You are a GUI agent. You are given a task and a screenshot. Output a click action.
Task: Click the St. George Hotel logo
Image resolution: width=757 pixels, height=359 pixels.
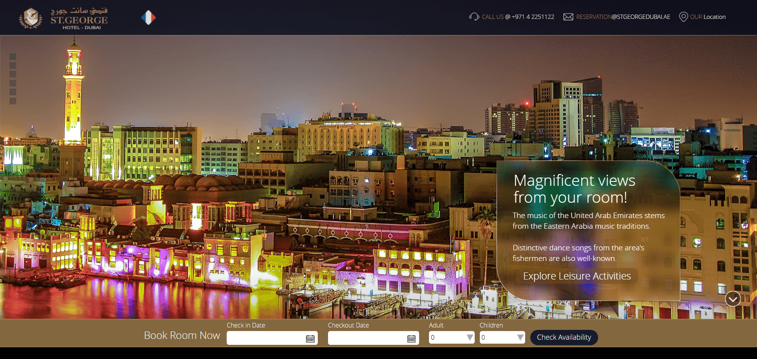tap(64, 18)
